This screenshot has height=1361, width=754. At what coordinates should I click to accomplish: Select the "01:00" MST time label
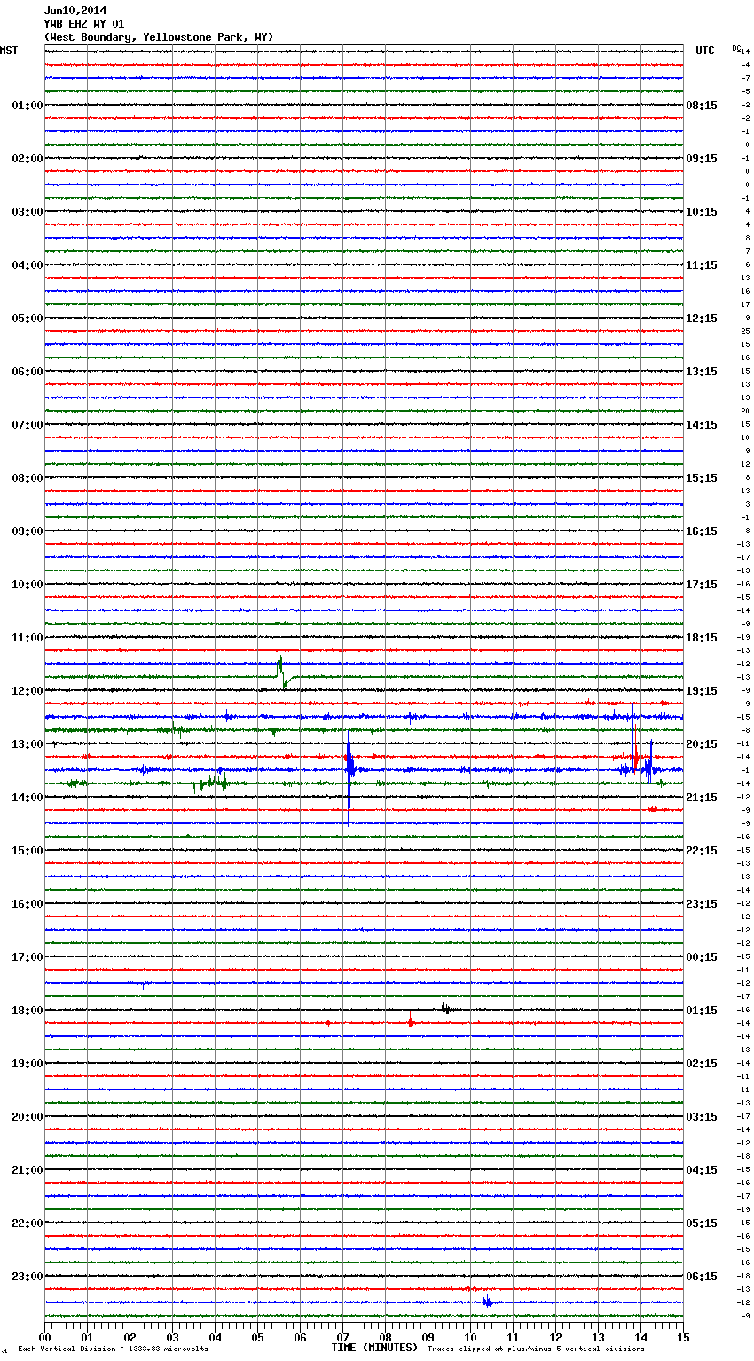(27, 106)
